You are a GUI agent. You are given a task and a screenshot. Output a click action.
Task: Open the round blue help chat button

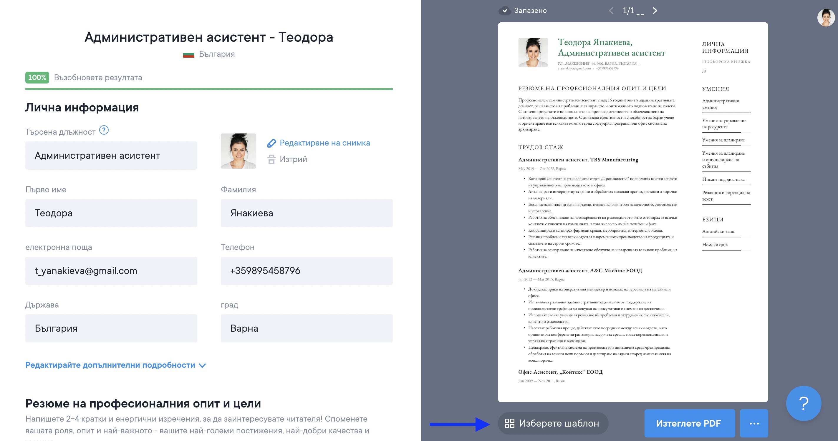click(x=804, y=403)
